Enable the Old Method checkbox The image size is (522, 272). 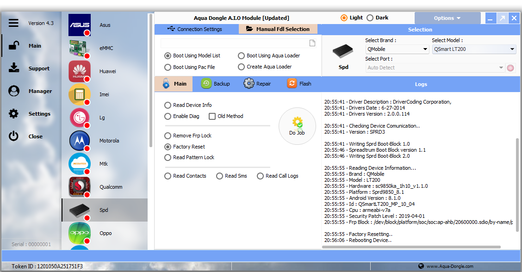coord(212,116)
